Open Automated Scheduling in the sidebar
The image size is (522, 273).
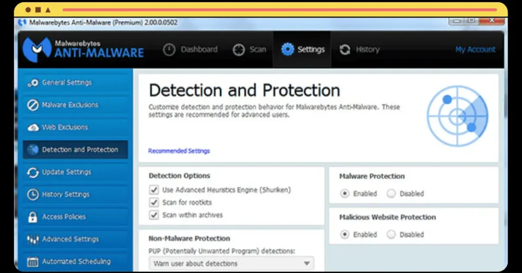coord(75,262)
